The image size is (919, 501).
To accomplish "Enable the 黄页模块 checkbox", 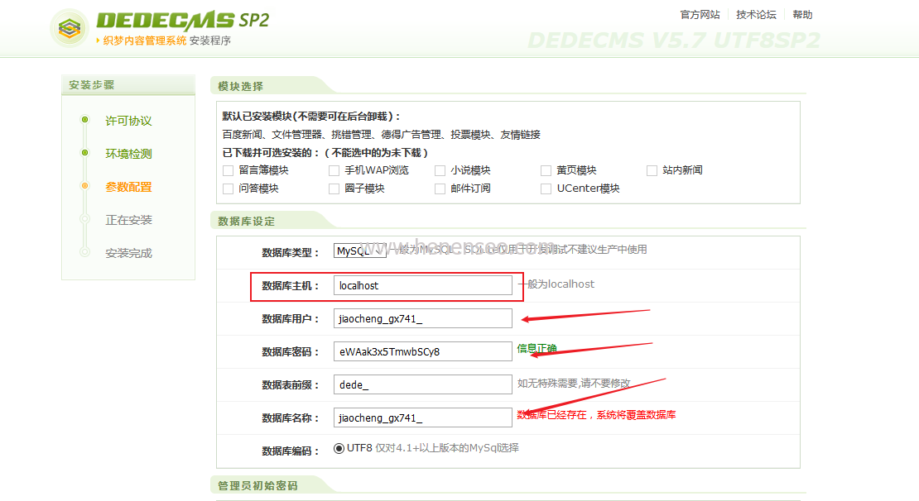I will coord(546,170).
